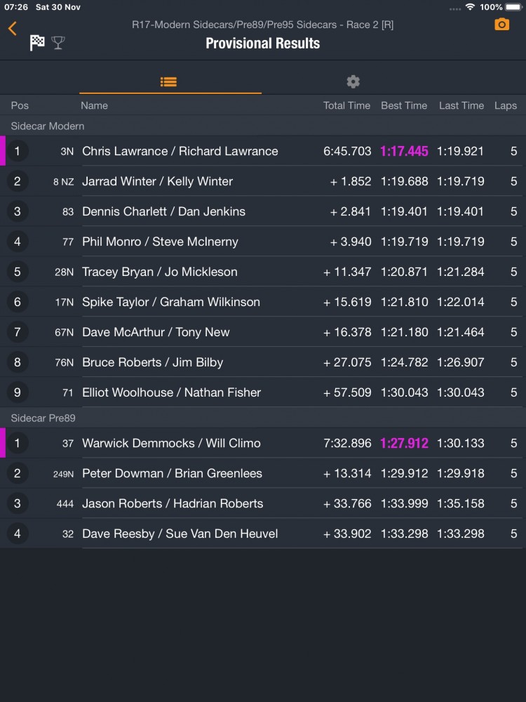Tap position 9 badge for Elliot Woolhouse
Image resolution: width=526 pixels, height=702 pixels.
point(18,392)
